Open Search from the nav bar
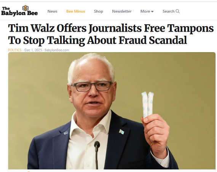Screen dimensions: 217x172 tap(171, 11)
